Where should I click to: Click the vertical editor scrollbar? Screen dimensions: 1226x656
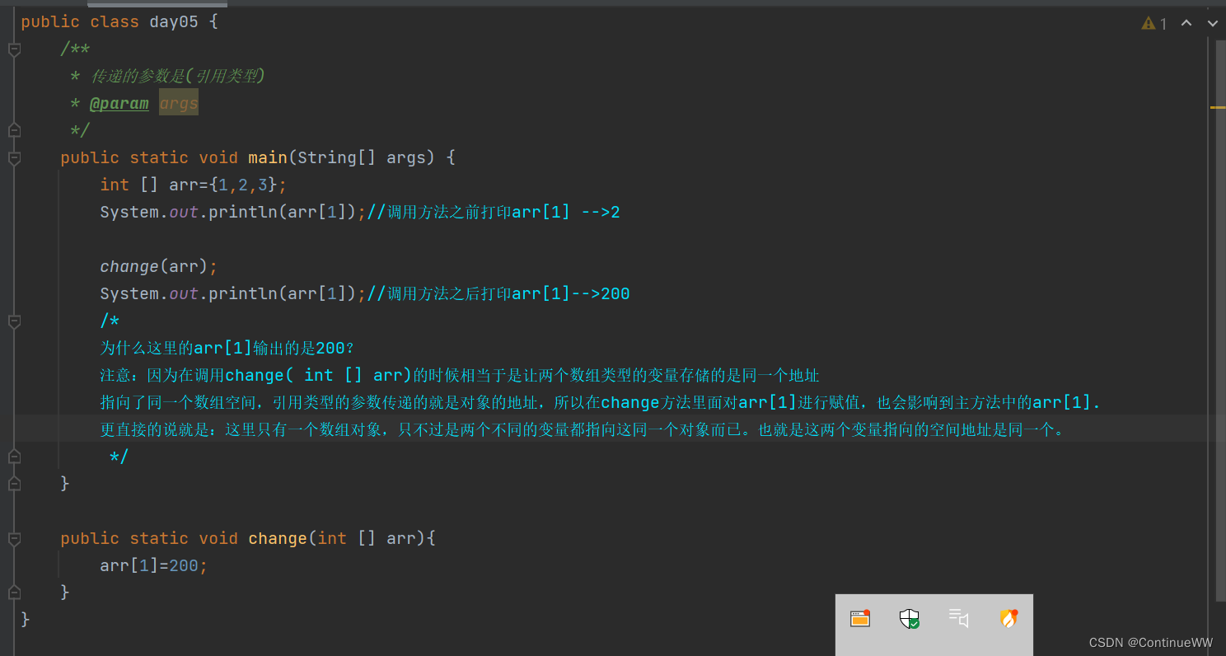[1220, 330]
